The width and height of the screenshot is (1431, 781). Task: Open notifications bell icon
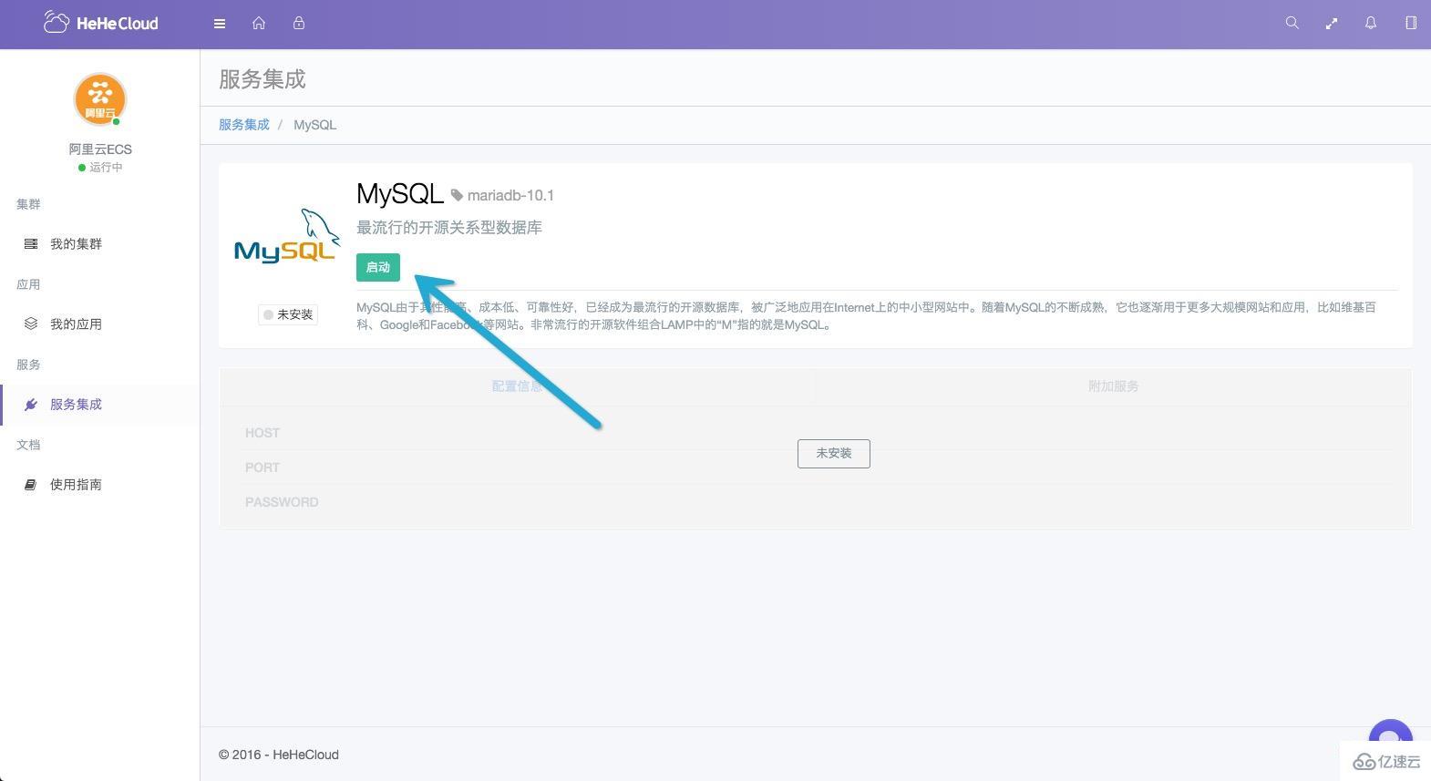(1371, 23)
